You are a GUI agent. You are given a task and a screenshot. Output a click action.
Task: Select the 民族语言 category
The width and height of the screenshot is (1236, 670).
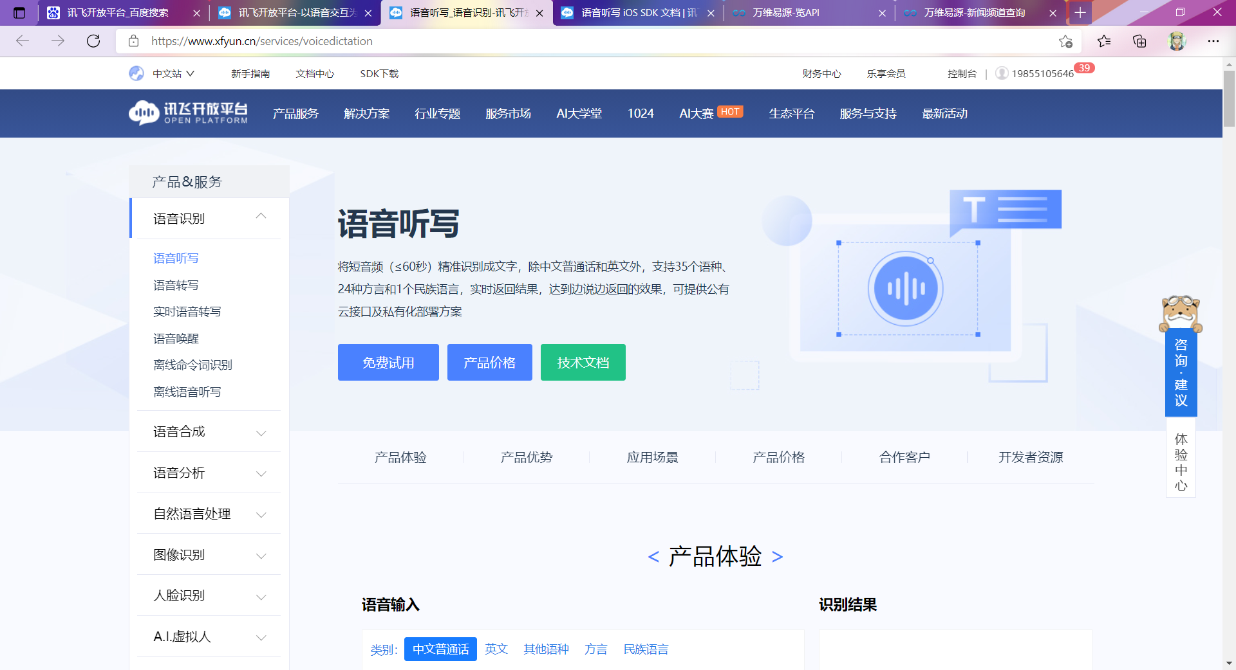tap(646, 649)
